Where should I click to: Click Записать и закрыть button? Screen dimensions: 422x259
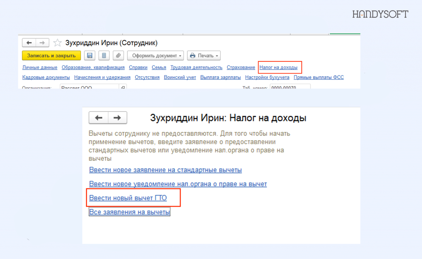tap(51, 56)
